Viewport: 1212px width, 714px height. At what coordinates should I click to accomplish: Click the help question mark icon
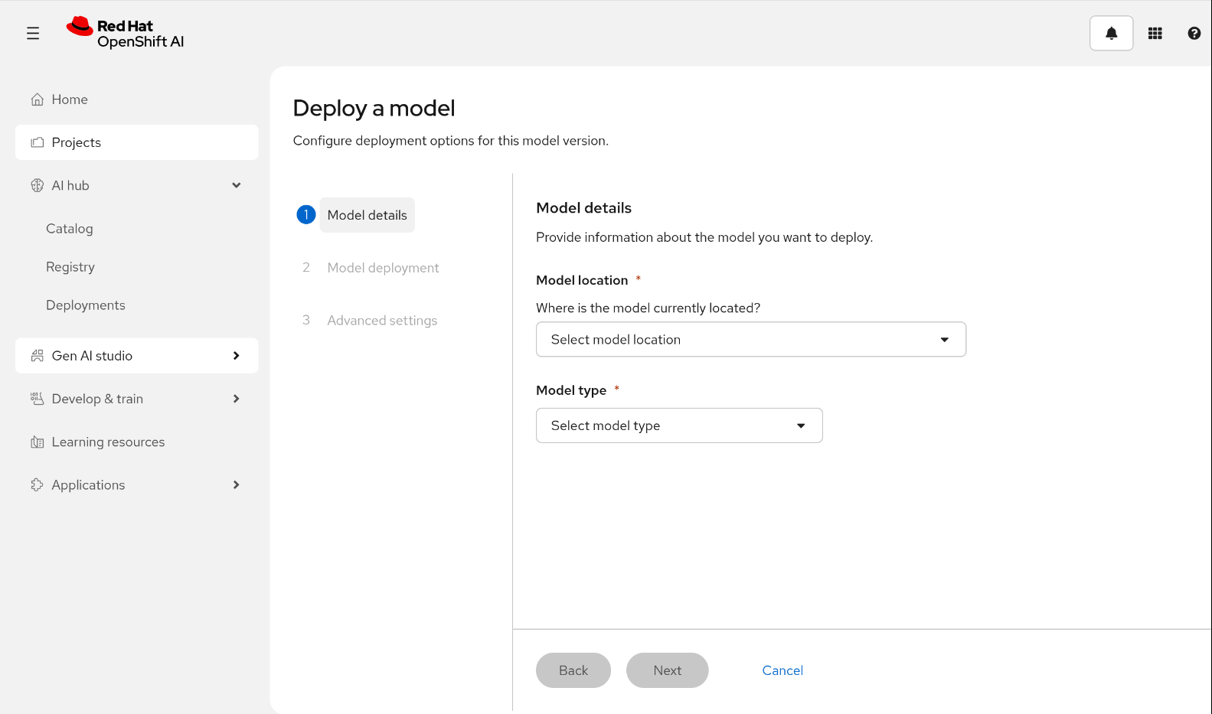pyautogui.click(x=1194, y=34)
